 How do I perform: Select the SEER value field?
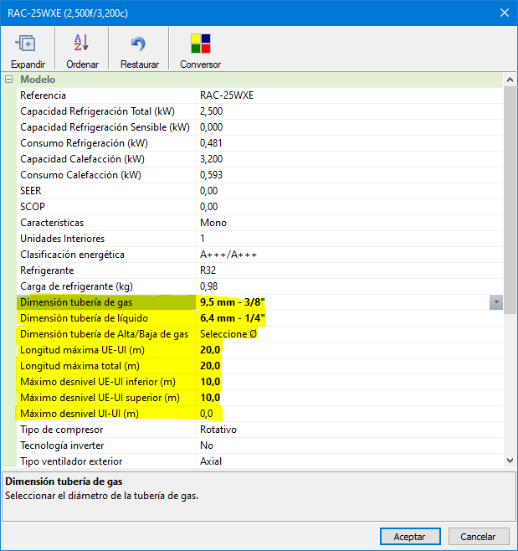[x=350, y=191]
